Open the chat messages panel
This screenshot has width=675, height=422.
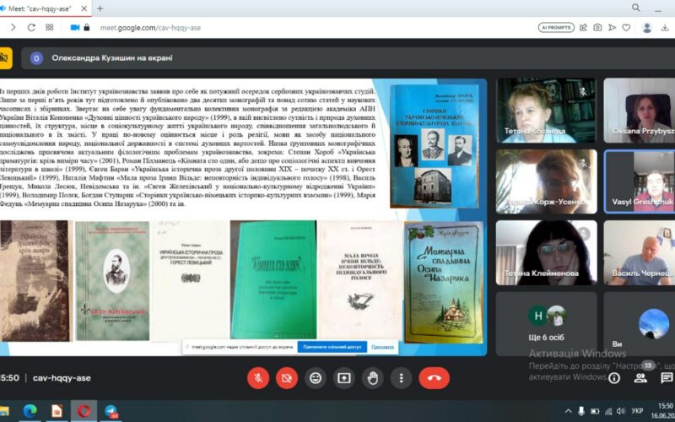point(664,378)
